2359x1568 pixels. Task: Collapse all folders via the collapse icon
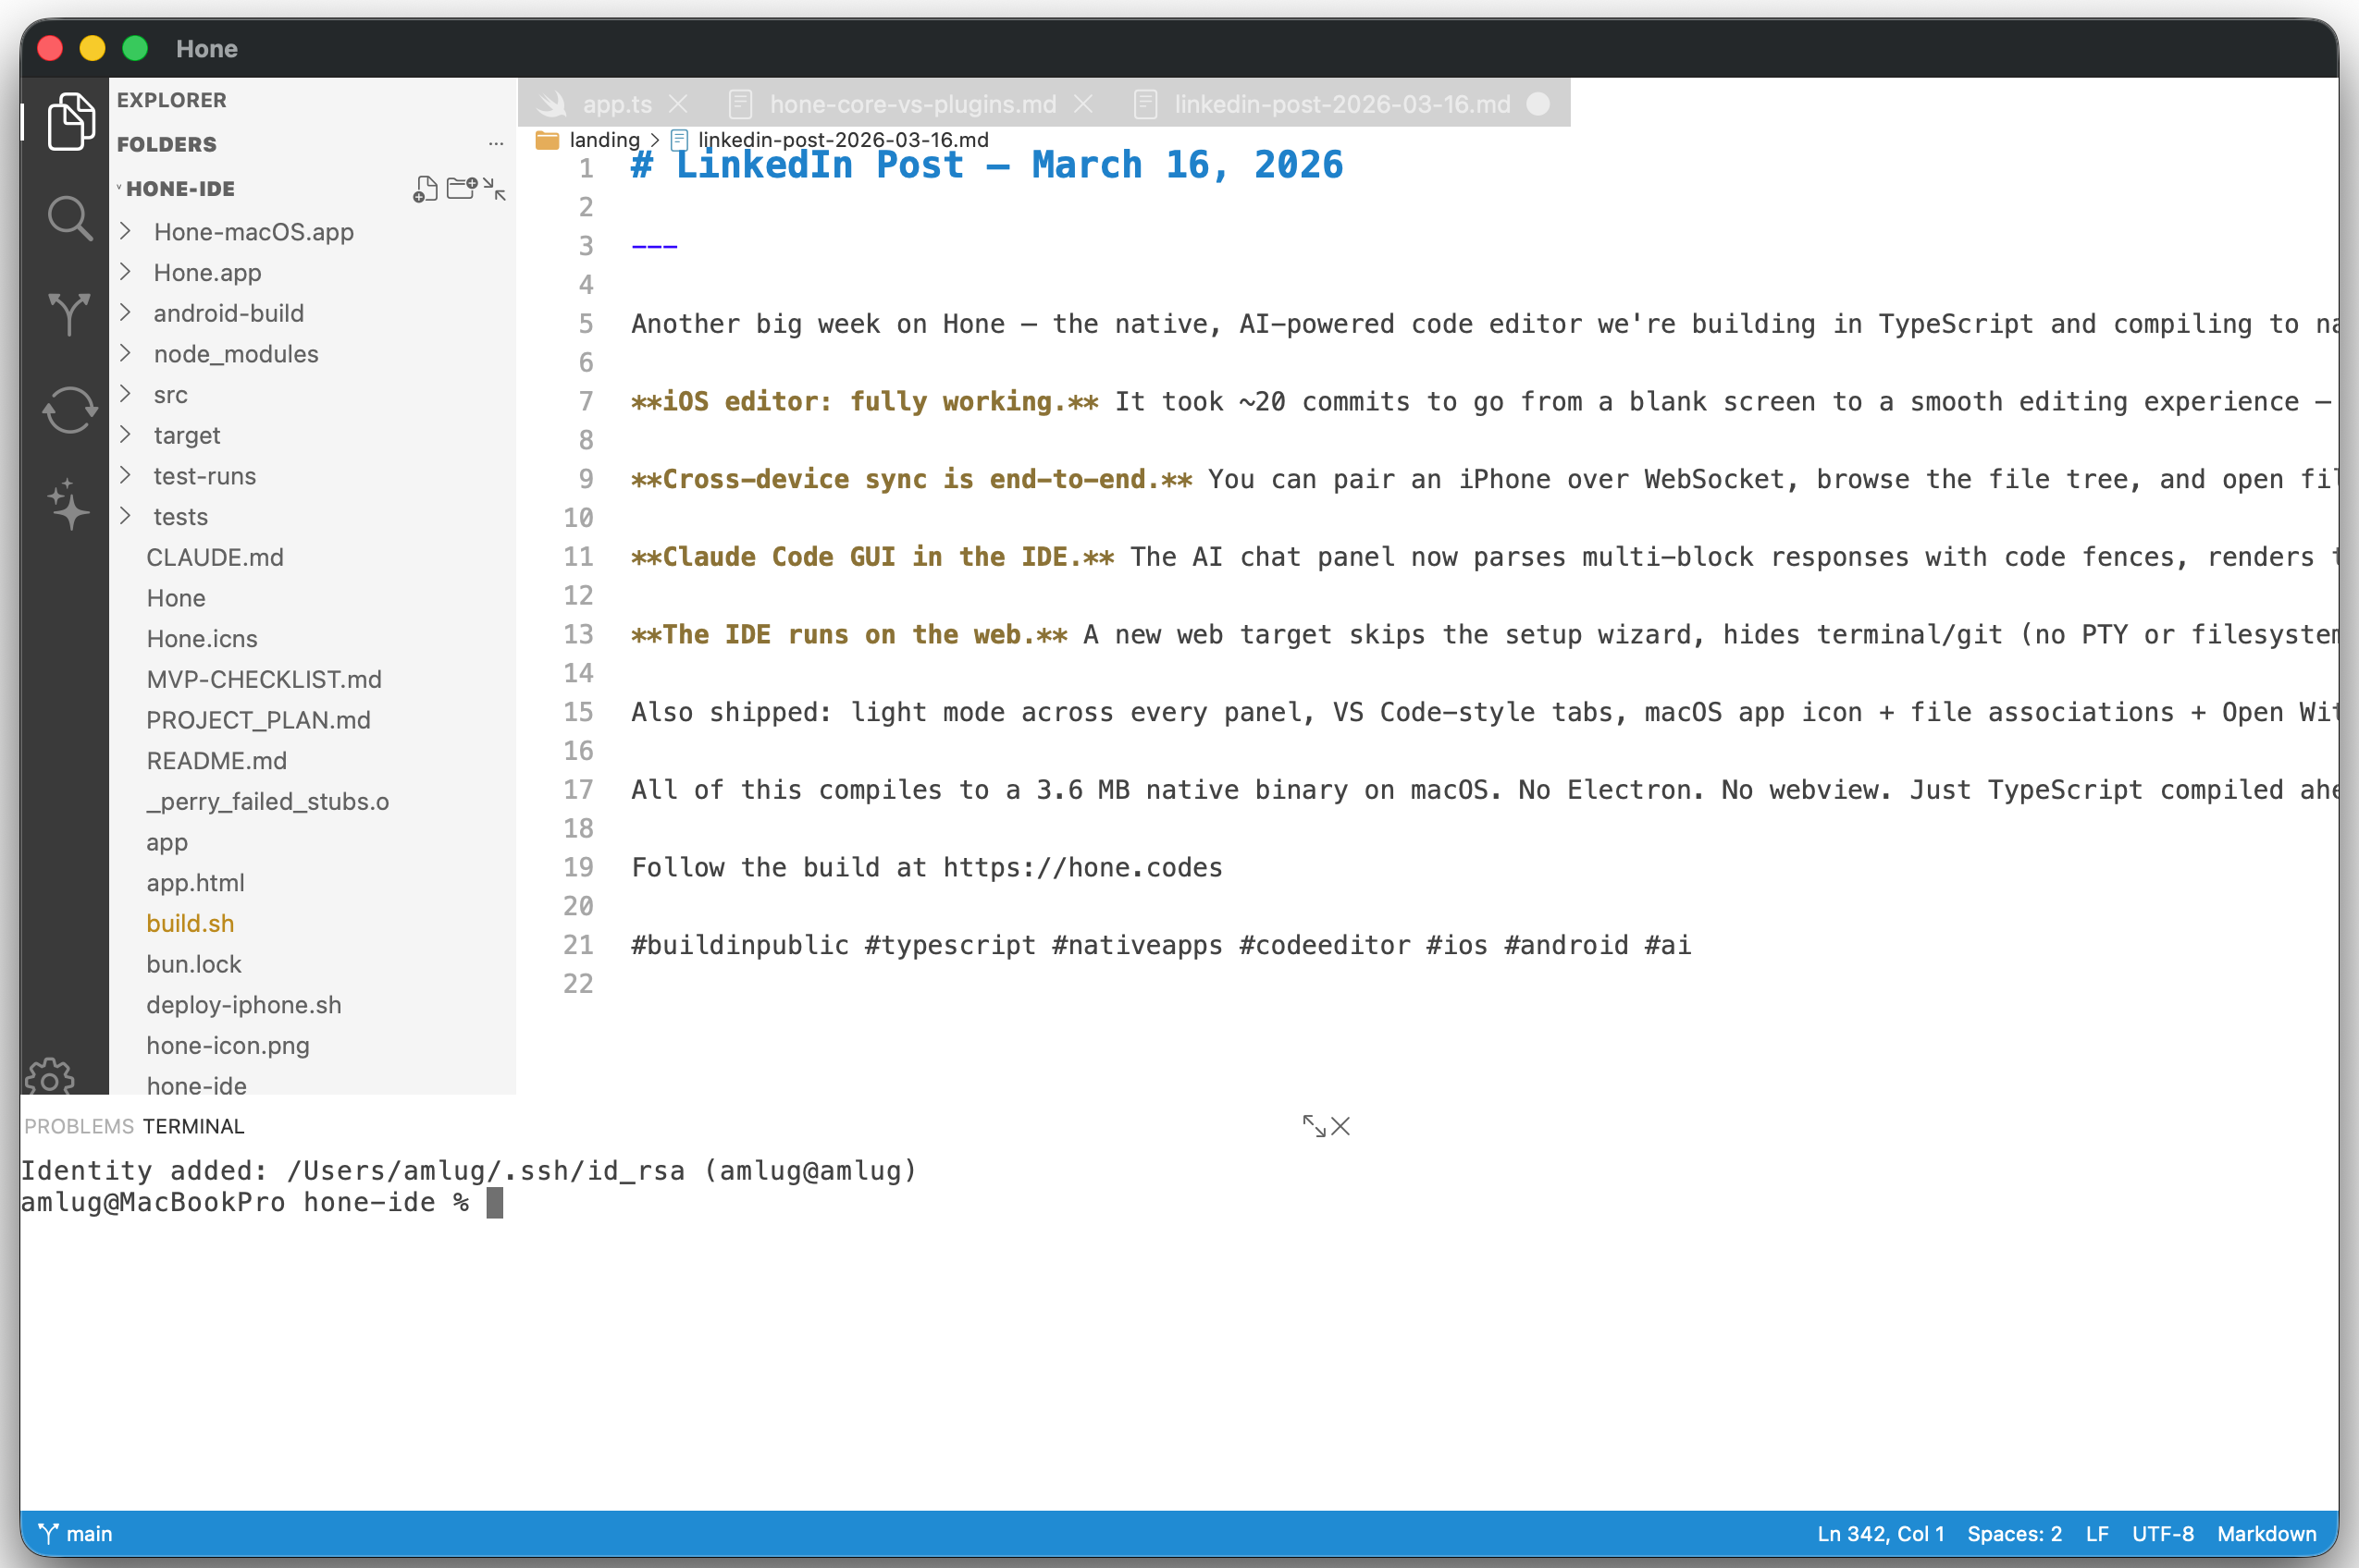coord(496,189)
